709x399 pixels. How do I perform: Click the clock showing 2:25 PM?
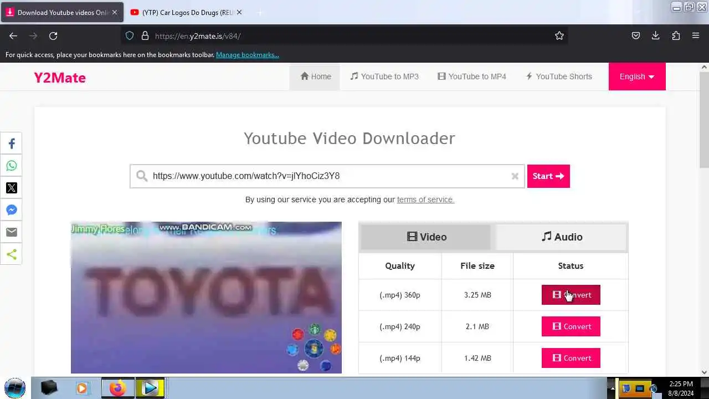[681, 383]
